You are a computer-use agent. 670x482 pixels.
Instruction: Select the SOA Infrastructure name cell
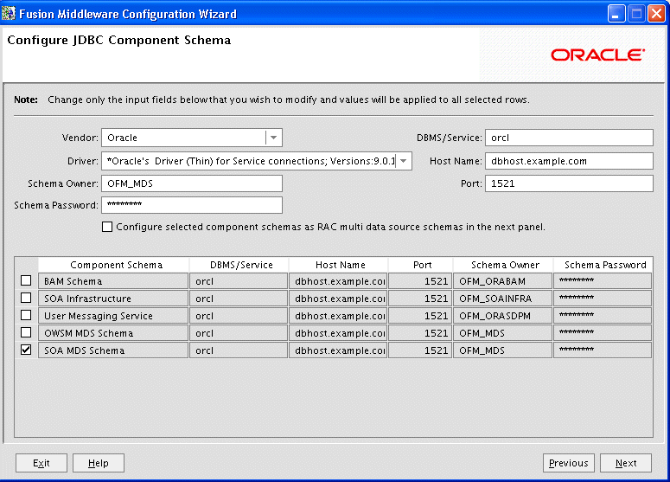(113, 298)
